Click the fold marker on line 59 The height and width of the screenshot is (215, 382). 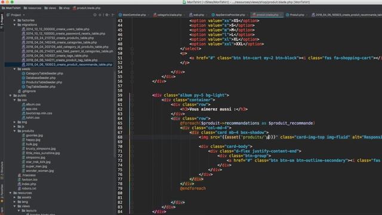coord(132,96)
